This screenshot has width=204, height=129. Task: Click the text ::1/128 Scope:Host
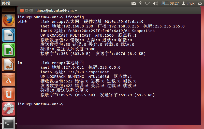point(89,72)
